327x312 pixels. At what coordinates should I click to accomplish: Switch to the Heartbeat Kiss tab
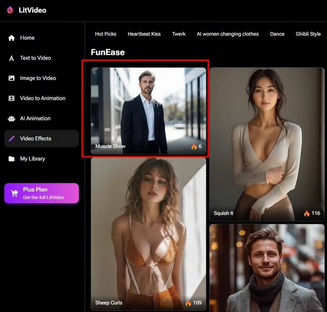(144, 34)
